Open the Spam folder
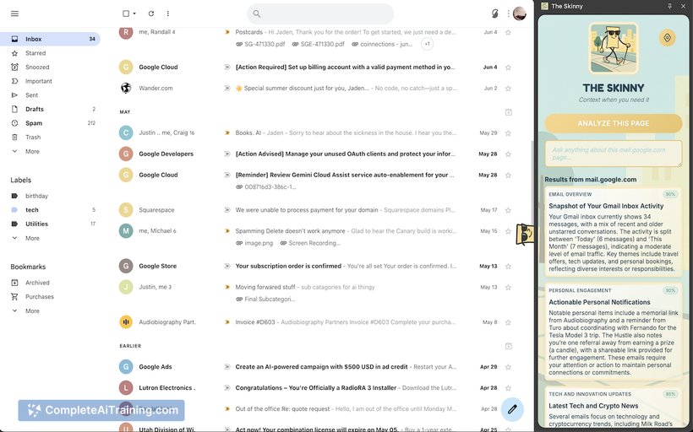The height and width of the screenshot is (432, 693). pos(50,123)
